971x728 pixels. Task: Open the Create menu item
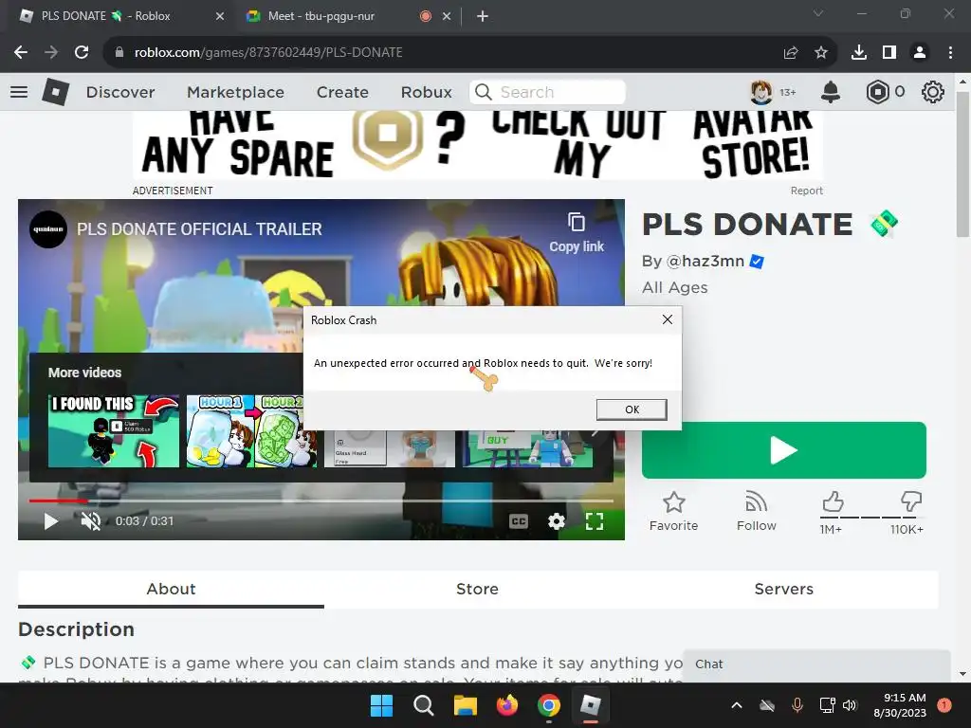pos(342,92)
